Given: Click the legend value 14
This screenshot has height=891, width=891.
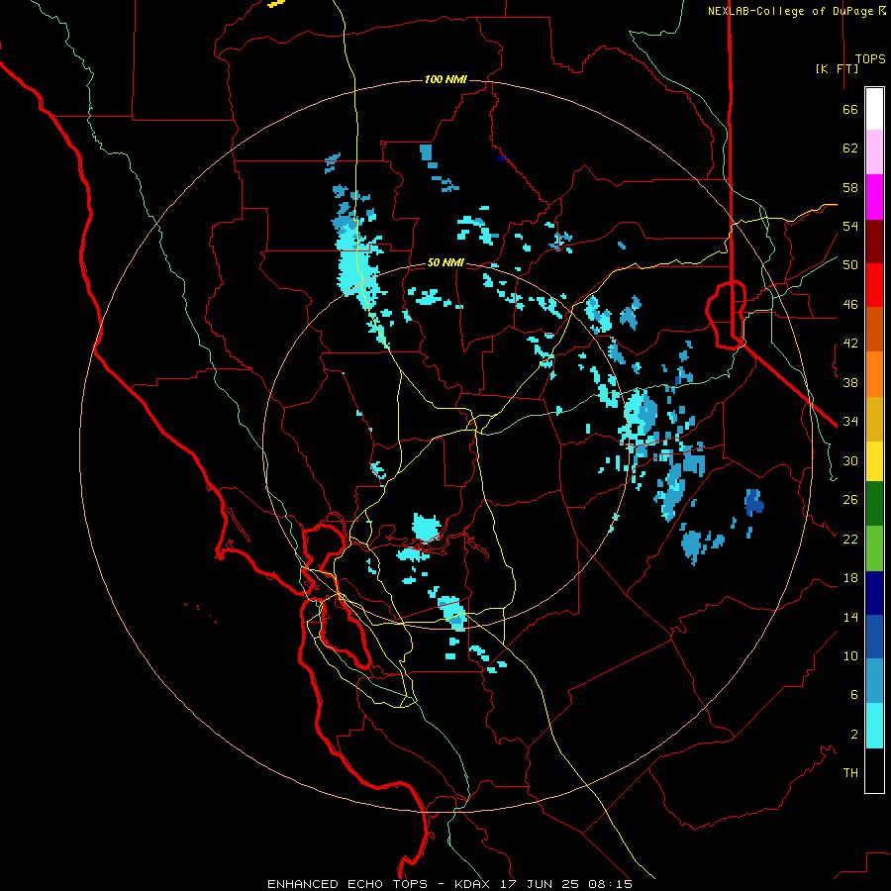Looking at the screenshot, I should click(x=850, y=617).
